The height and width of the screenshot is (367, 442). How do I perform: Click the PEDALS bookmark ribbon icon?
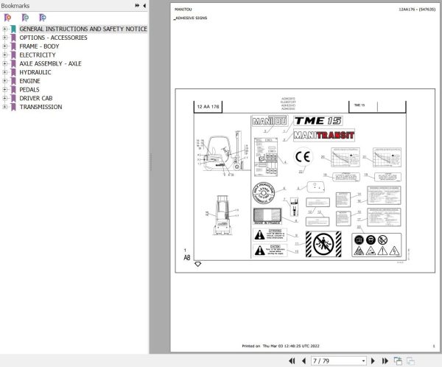[13, 90]
